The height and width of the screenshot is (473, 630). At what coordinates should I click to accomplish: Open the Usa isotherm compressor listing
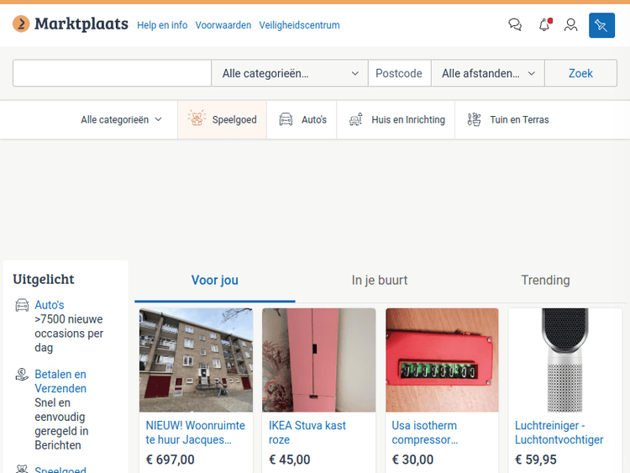(425, 433)
